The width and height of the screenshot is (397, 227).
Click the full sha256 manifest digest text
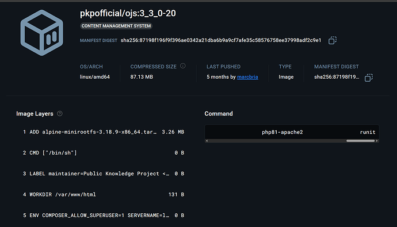(x=221, y=40)
